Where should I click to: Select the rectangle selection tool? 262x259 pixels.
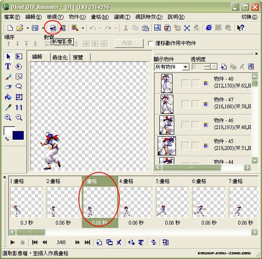pos(19,56)
